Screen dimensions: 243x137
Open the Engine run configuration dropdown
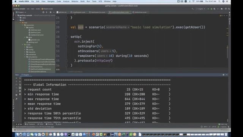(x=201, y=9)
